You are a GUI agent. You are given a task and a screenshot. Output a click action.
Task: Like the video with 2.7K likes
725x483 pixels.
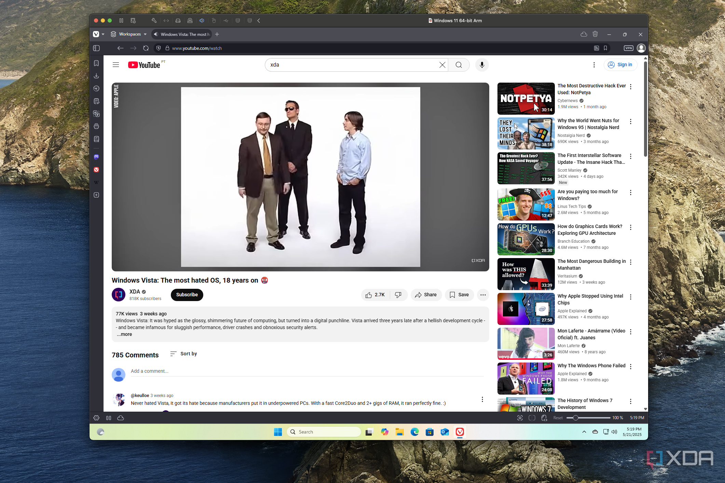pos(375,295)
